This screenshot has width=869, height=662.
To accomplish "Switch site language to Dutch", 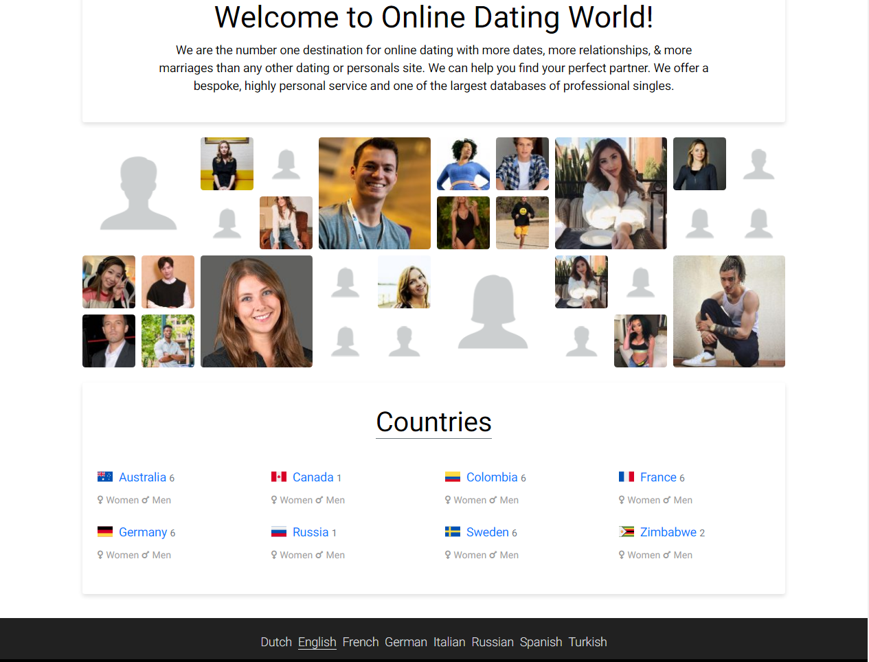I will pyautogui.click(x=276, y=642).
